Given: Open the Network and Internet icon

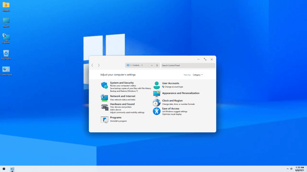Looking at the screenshot, I should click(104, 98).
